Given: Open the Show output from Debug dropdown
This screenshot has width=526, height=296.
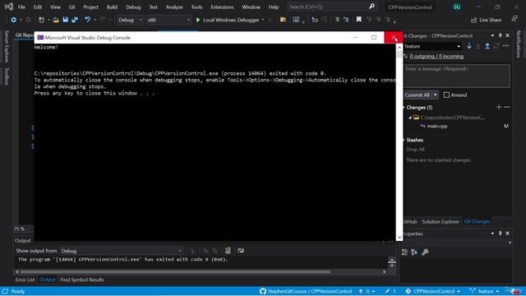Looking at the screenshot, I should [122, 251].
